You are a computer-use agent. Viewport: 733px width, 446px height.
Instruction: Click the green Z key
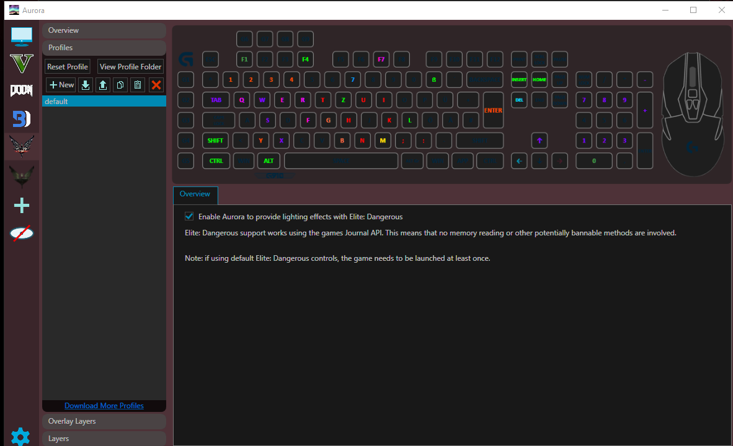343,100
